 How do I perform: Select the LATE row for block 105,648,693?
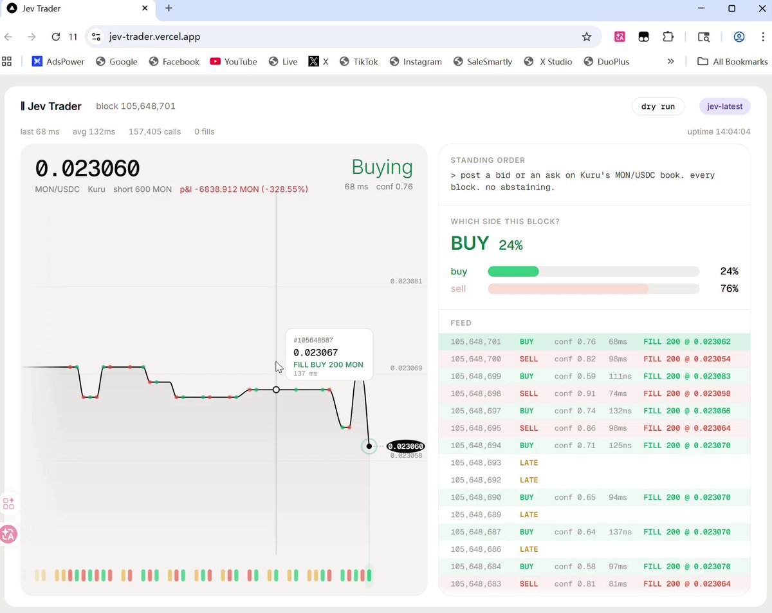(x=594, y=463)
